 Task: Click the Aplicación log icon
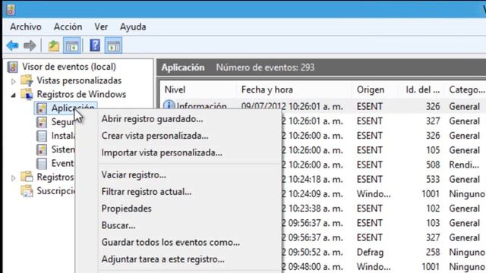(x=41, y=108)
